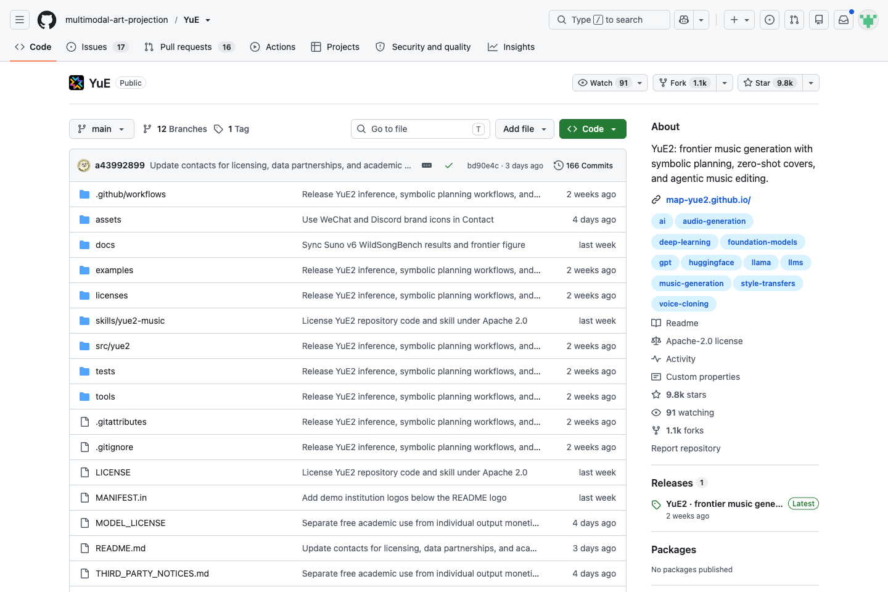Open the Security and quality tab
888x592 pixels.
(423, 47)
